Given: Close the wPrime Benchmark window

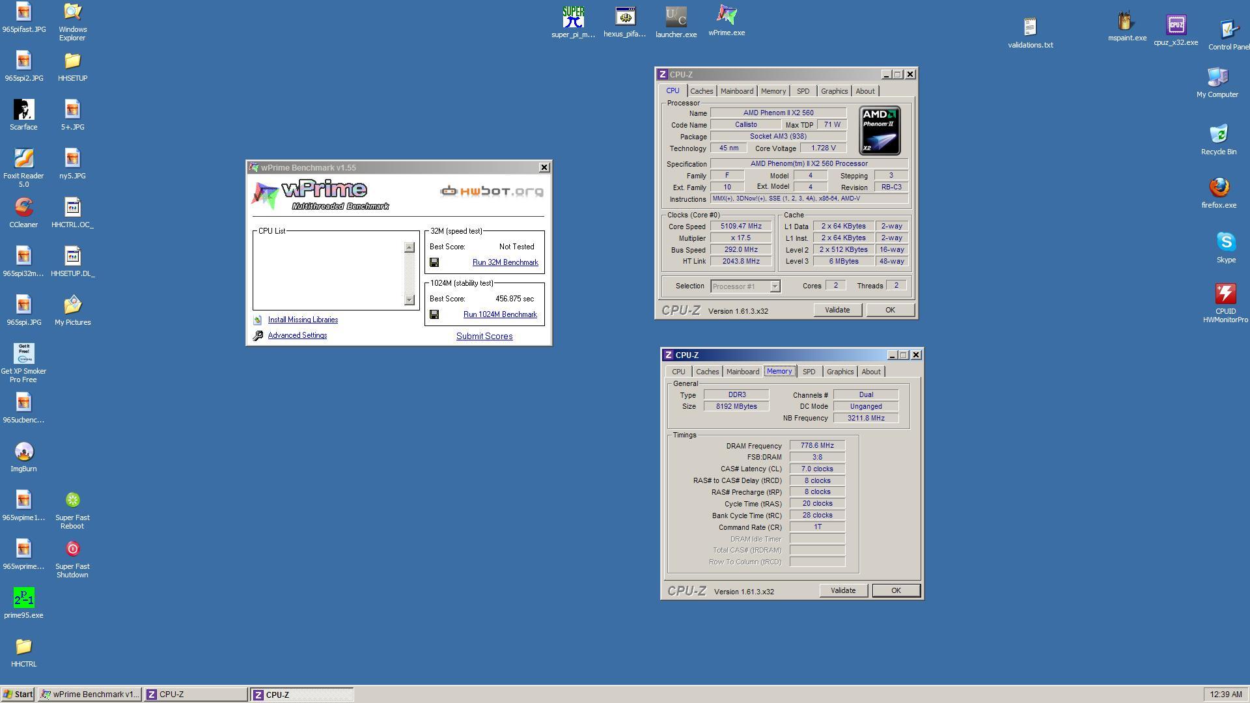Looking at the screenshot, I should [x=544, y=168].
